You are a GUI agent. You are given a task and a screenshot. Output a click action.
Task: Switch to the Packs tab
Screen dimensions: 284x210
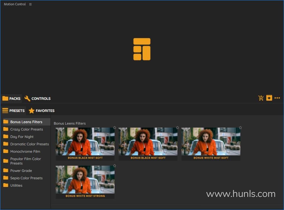coord(12,99)
